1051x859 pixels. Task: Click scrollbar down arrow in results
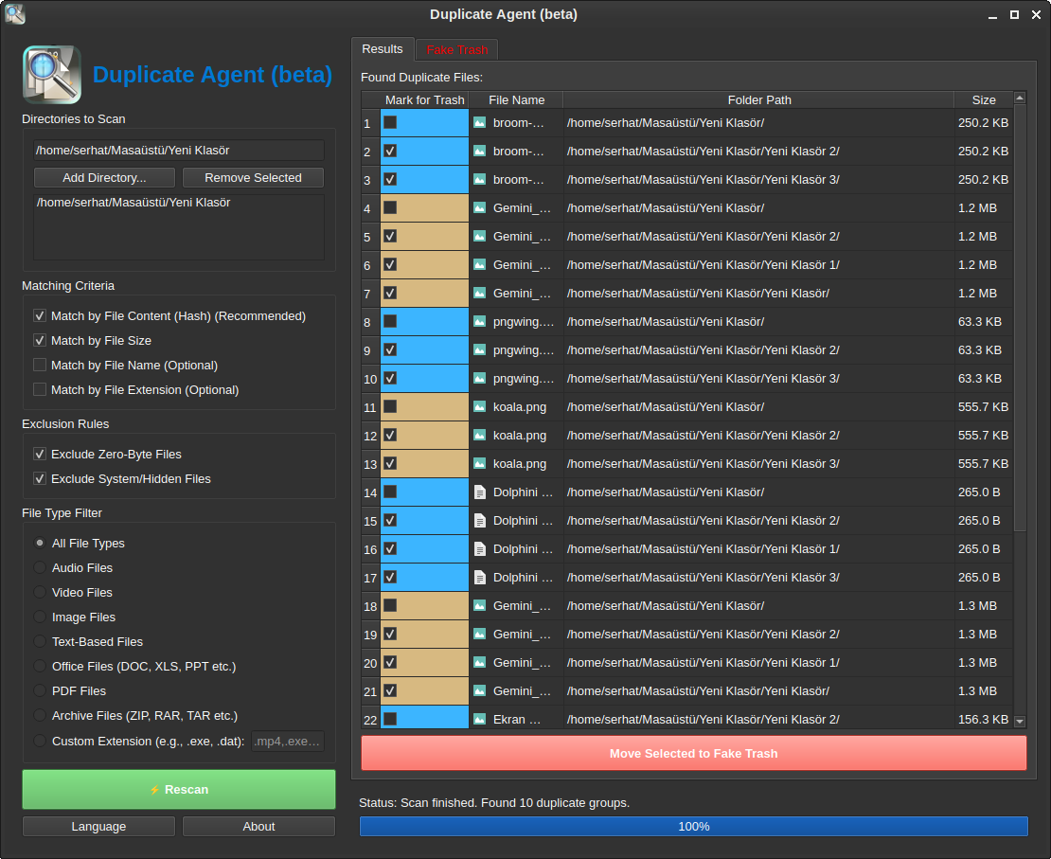[x=1020, y=722]
